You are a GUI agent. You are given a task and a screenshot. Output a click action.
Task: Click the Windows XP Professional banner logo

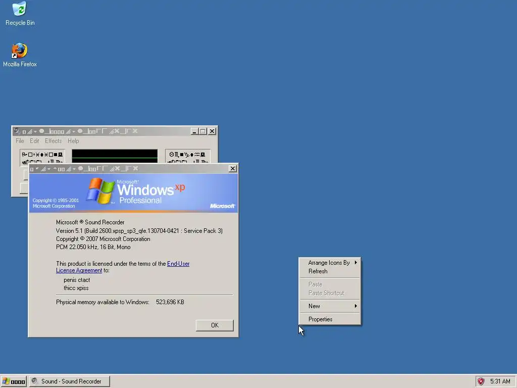[x=135, y=191]
